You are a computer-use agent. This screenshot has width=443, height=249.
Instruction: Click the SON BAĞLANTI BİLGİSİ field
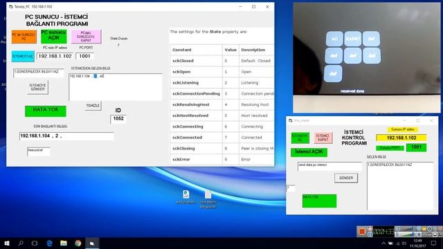click(x=66, y=136)
